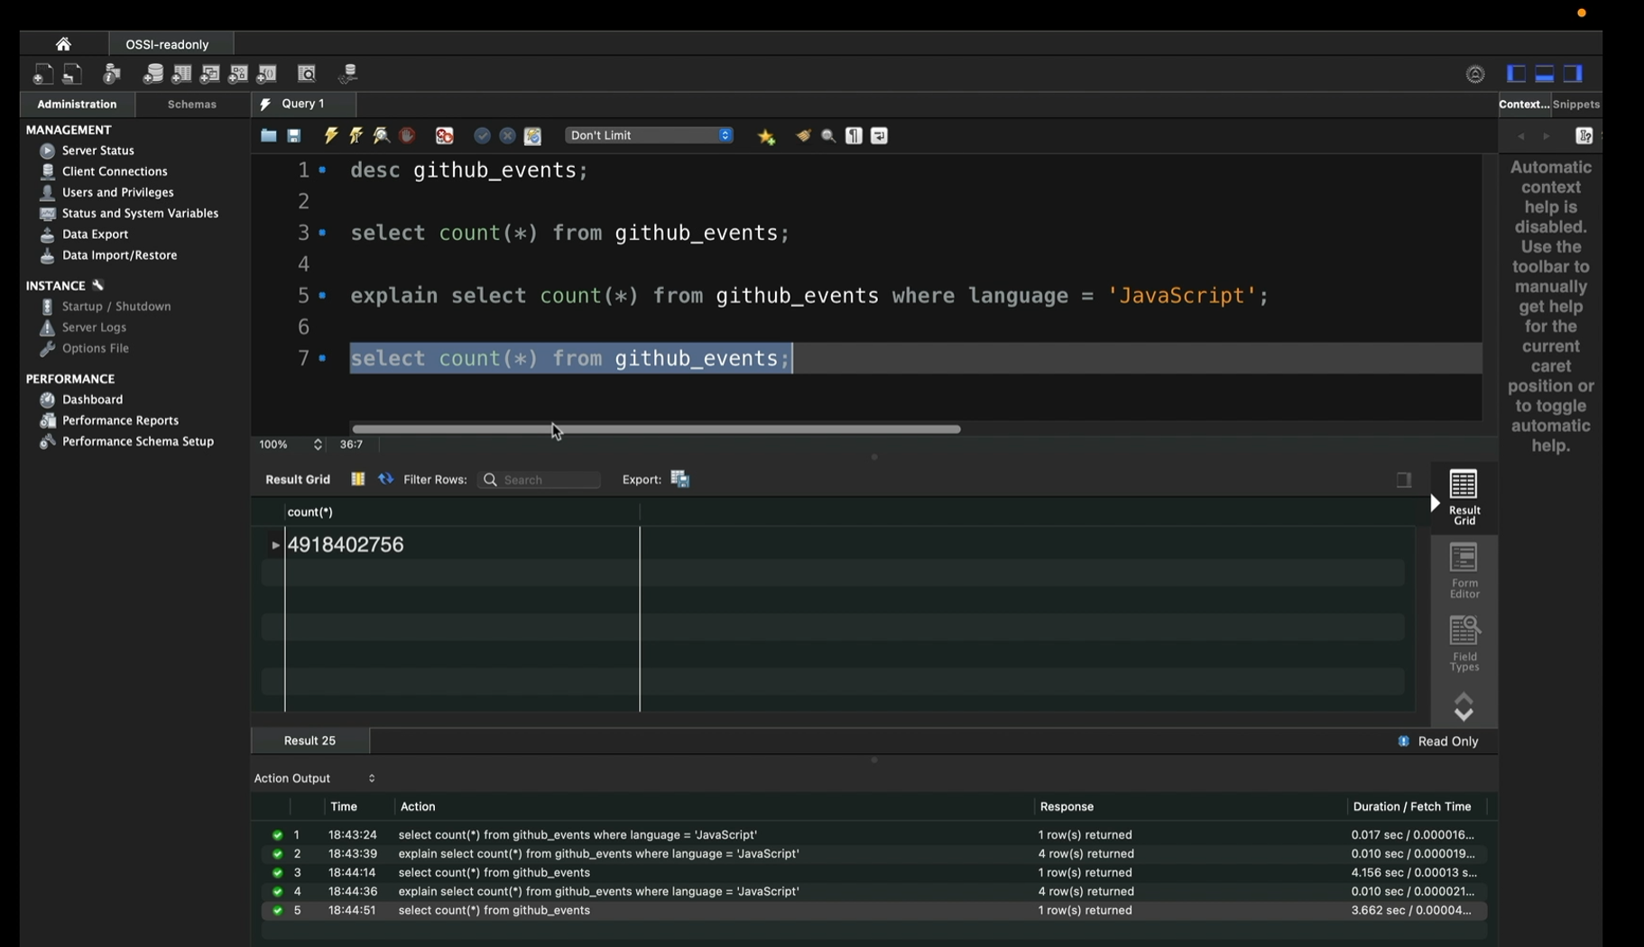
Task: Open the Don't Limit rows dropdown
Action: [x=649, y=135]
